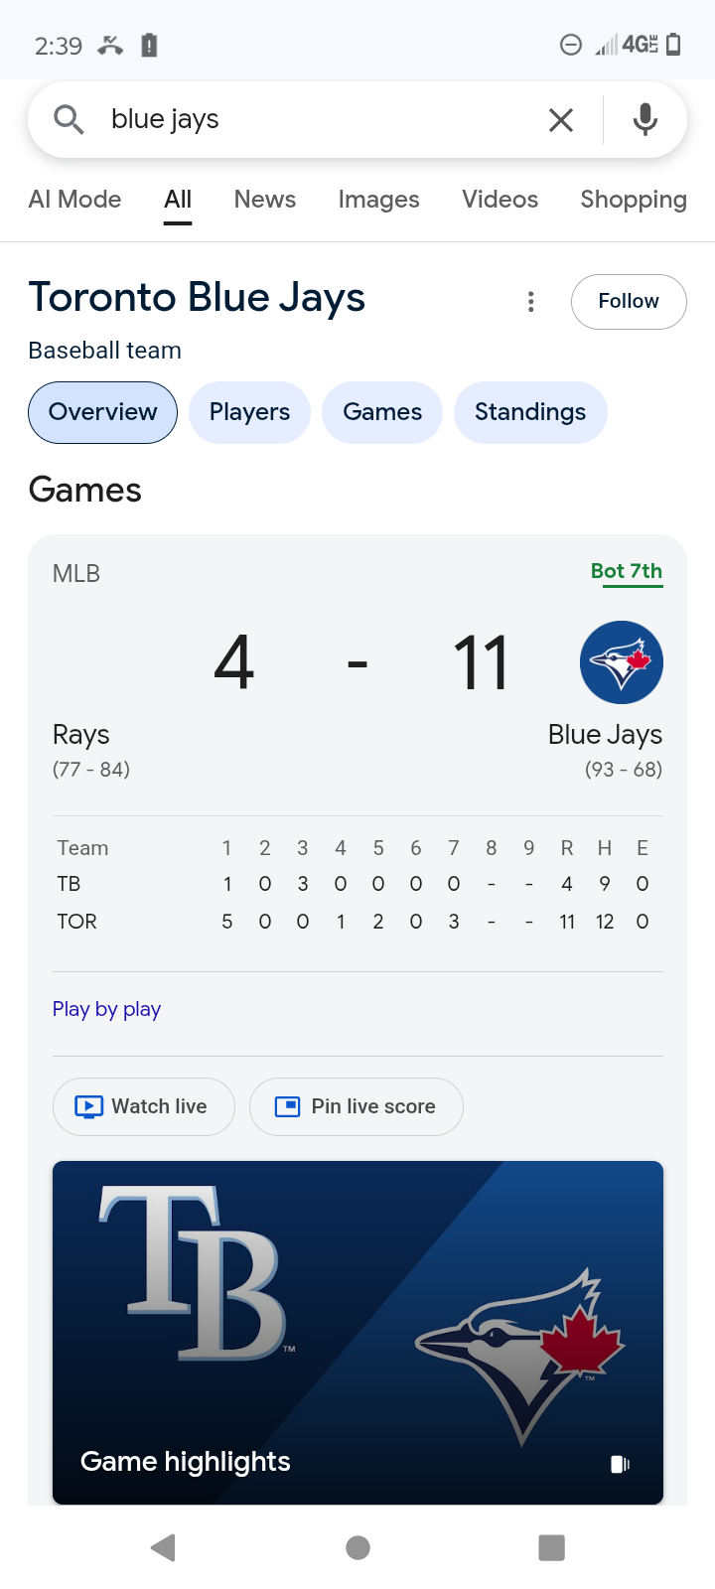Follow the Toronto Blue Jays

(x=629, y=302)
